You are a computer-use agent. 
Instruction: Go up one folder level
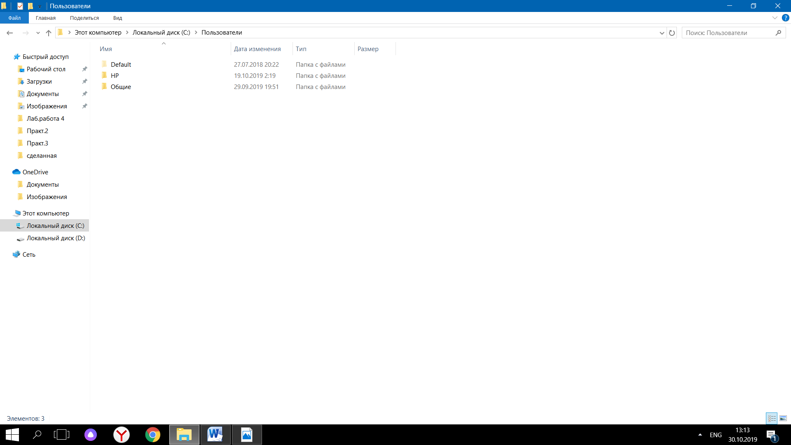tap(49, 33)
